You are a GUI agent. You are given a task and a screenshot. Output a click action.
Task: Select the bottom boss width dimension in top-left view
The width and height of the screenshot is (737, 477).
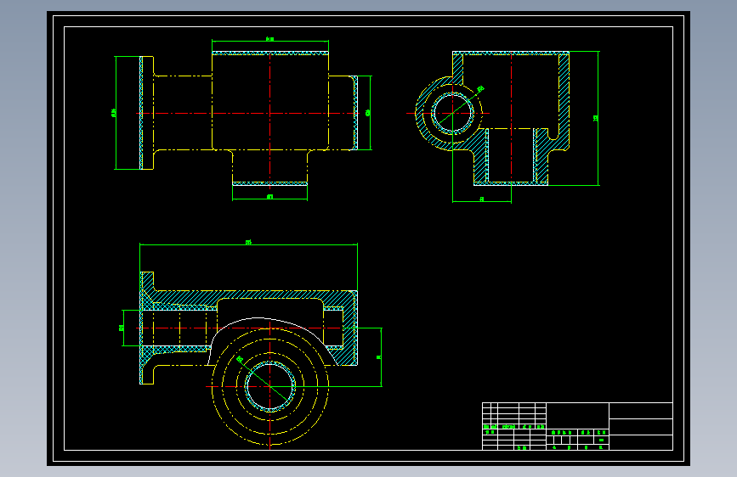click(269, 197)
